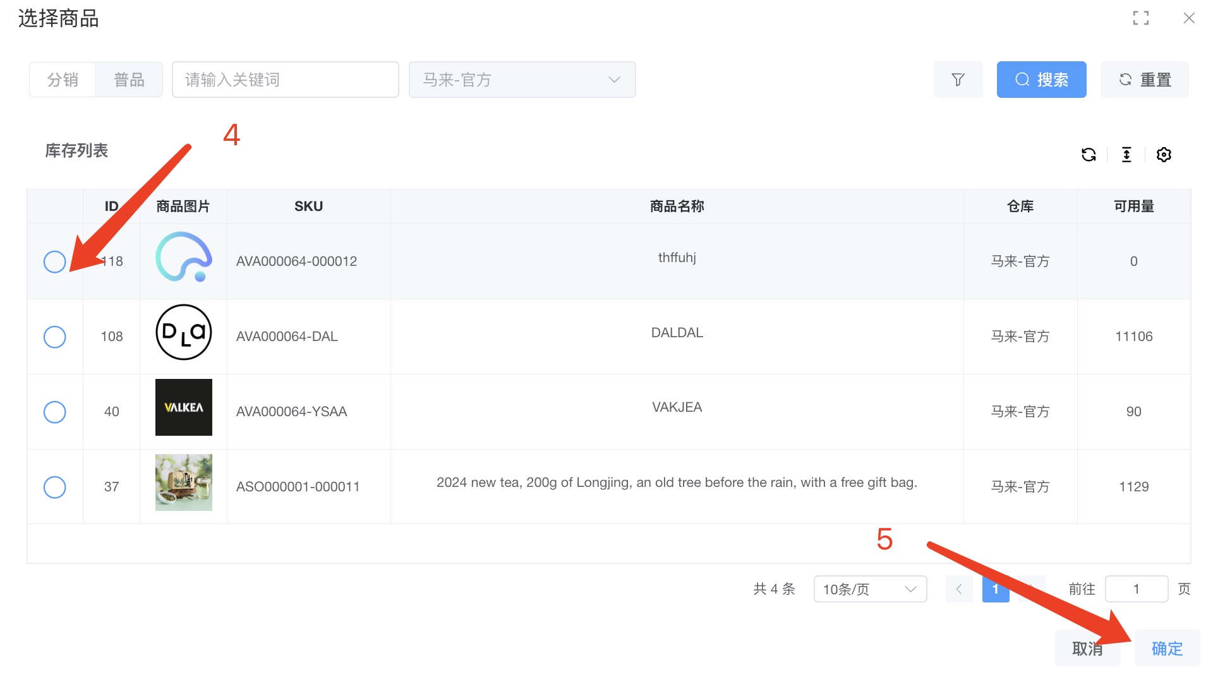Click the product name thffuhj
This screenshot has height=677, width=1213.
(677, 258)
